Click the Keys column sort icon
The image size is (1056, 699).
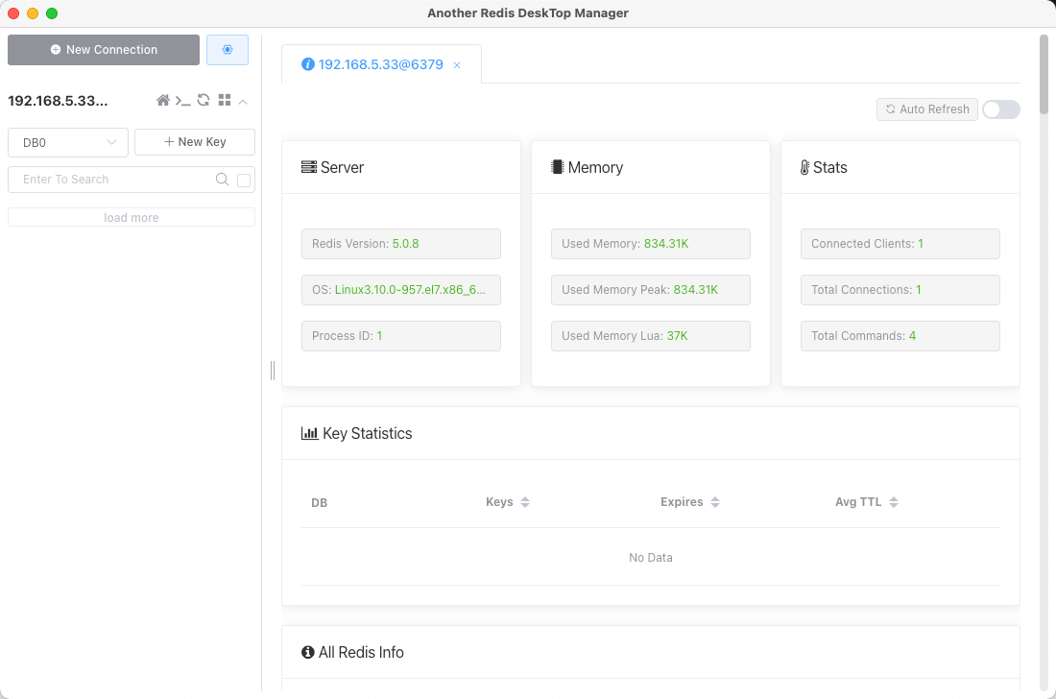[525, 502]
